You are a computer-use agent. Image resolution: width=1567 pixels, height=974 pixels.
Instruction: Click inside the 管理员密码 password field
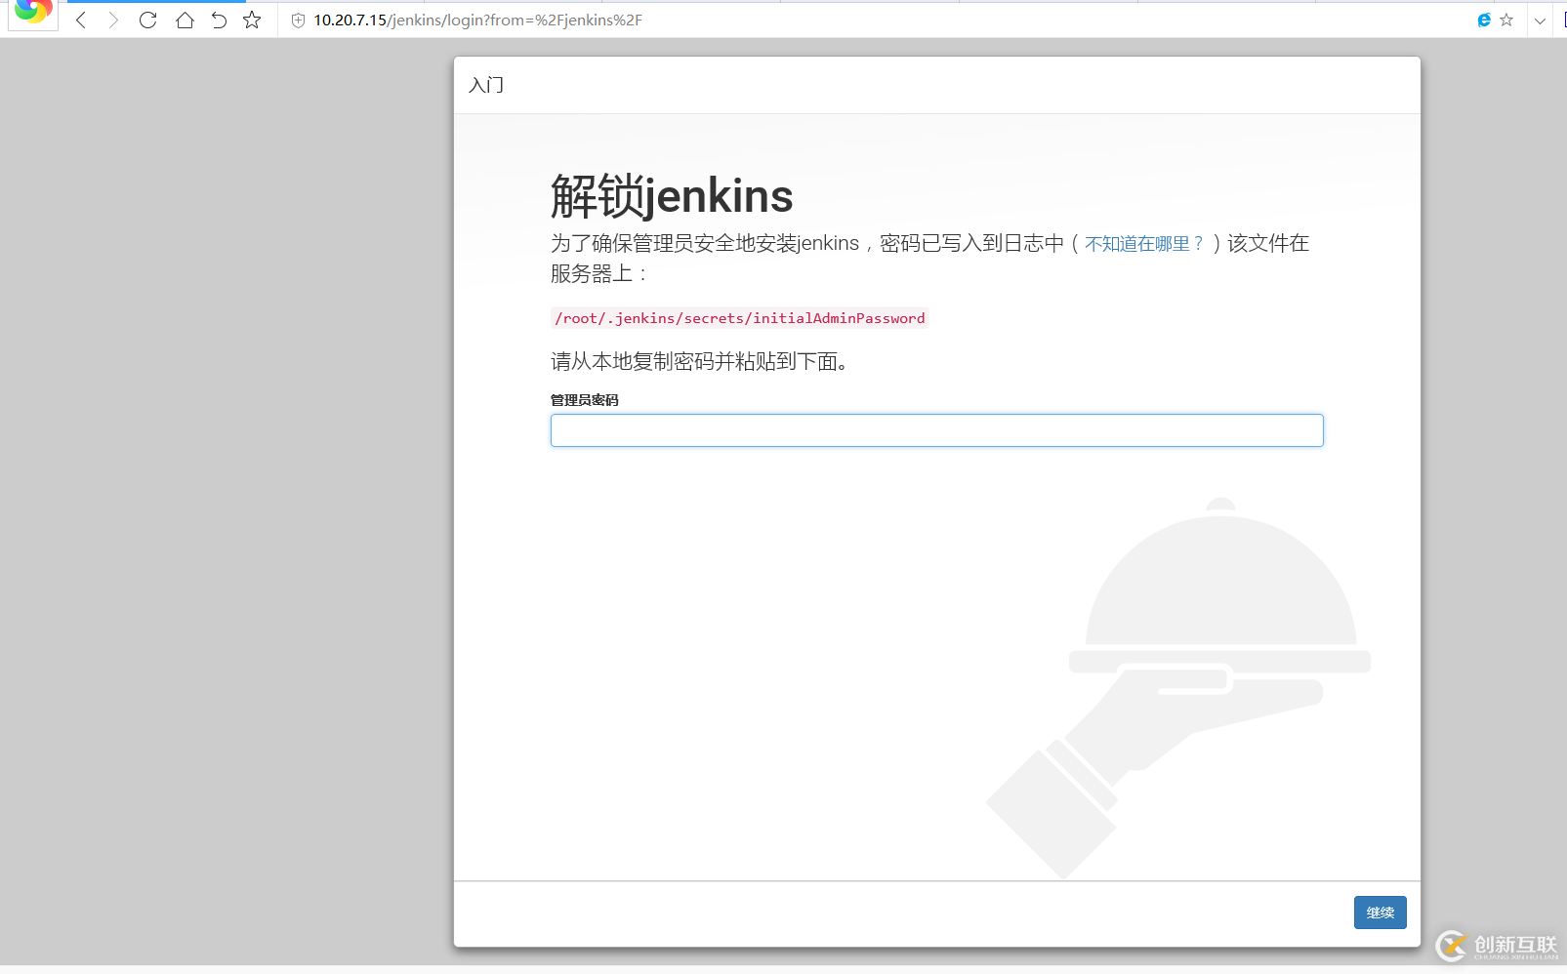pyautogui.click(x=936, y=430)
